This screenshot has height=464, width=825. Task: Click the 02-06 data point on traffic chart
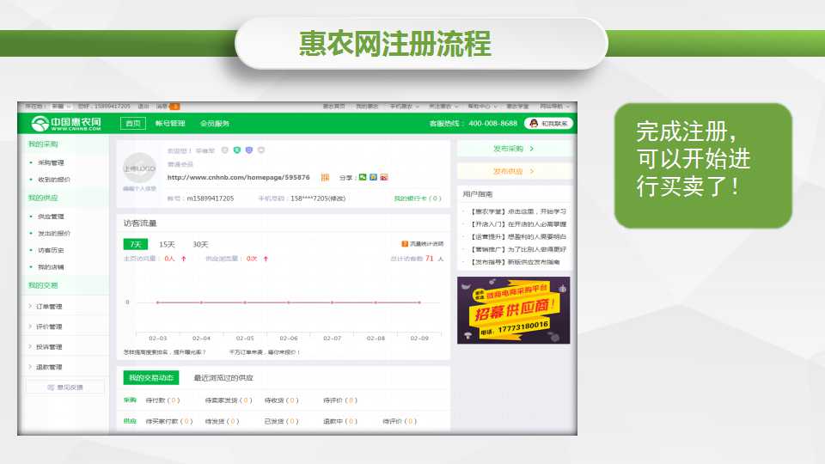289,302
